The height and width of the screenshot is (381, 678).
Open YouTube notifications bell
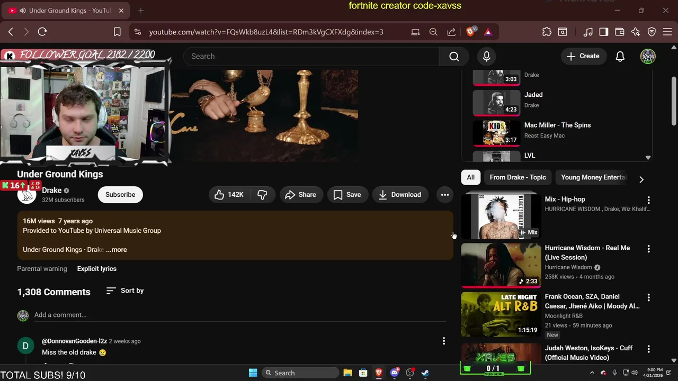tap(620, 56)
